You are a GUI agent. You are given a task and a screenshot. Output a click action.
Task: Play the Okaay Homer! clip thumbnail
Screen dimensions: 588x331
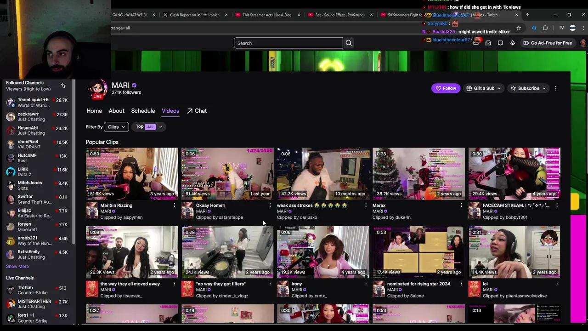click(x=227, y=173)
